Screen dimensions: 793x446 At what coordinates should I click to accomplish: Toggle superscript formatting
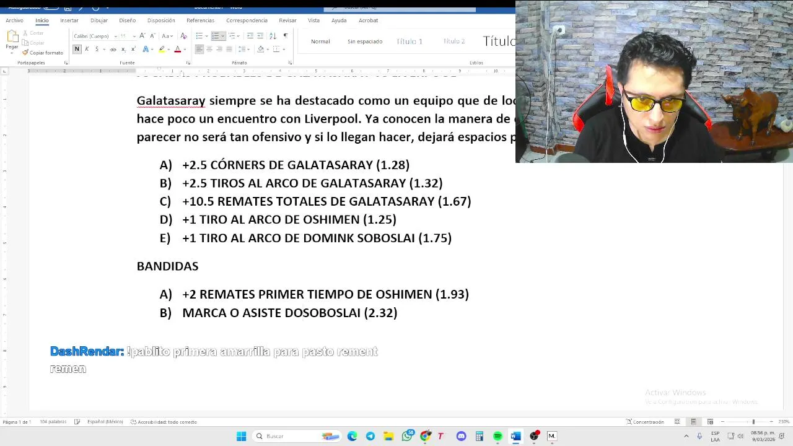133,49
